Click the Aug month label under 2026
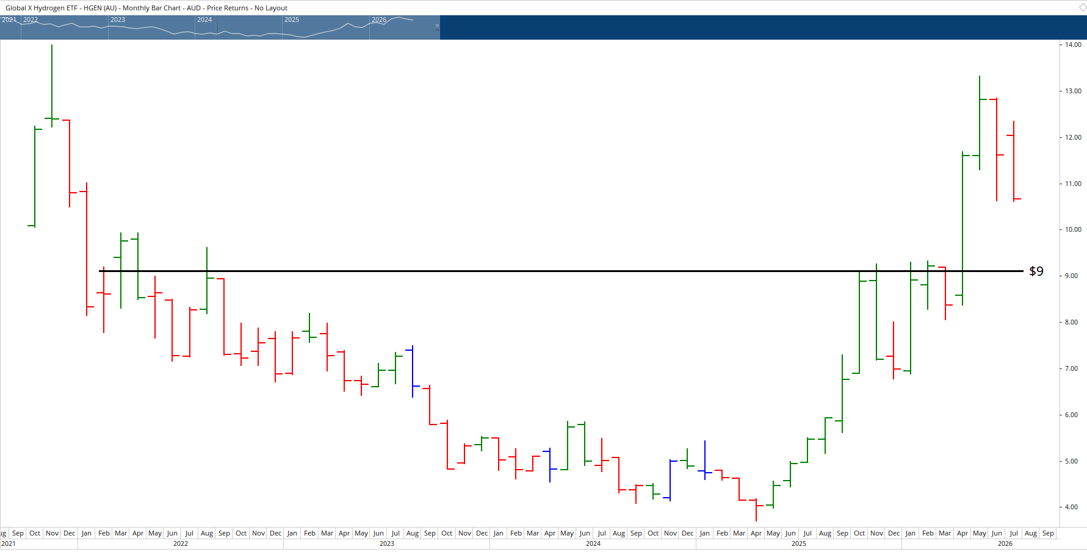Viewport: 1087px width, 552px height. pyautogui.click(x=1031, y=533)
